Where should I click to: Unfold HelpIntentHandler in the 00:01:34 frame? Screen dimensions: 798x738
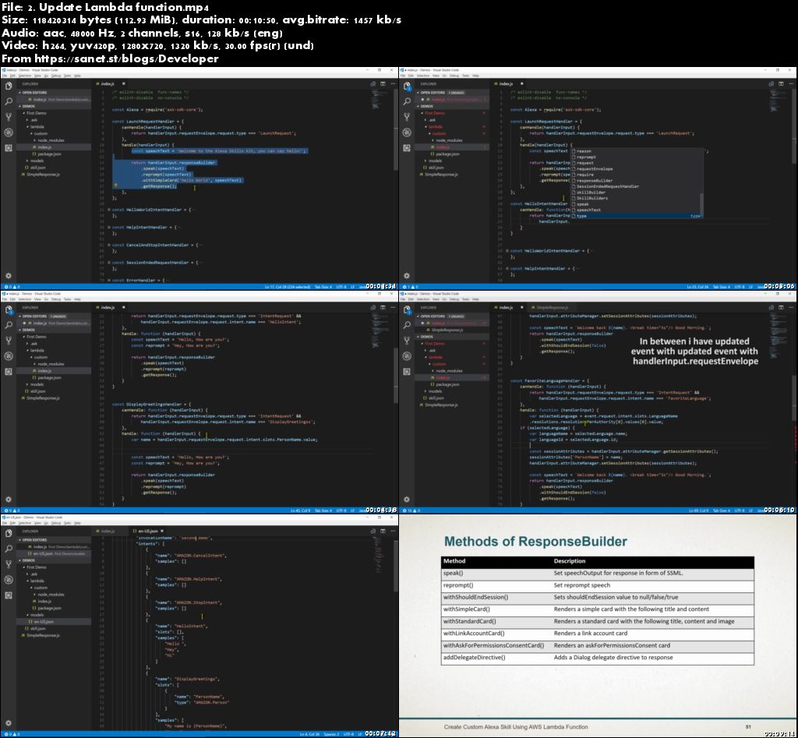tap(109, 227)
